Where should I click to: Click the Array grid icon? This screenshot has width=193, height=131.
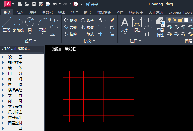tap(100, 34)
